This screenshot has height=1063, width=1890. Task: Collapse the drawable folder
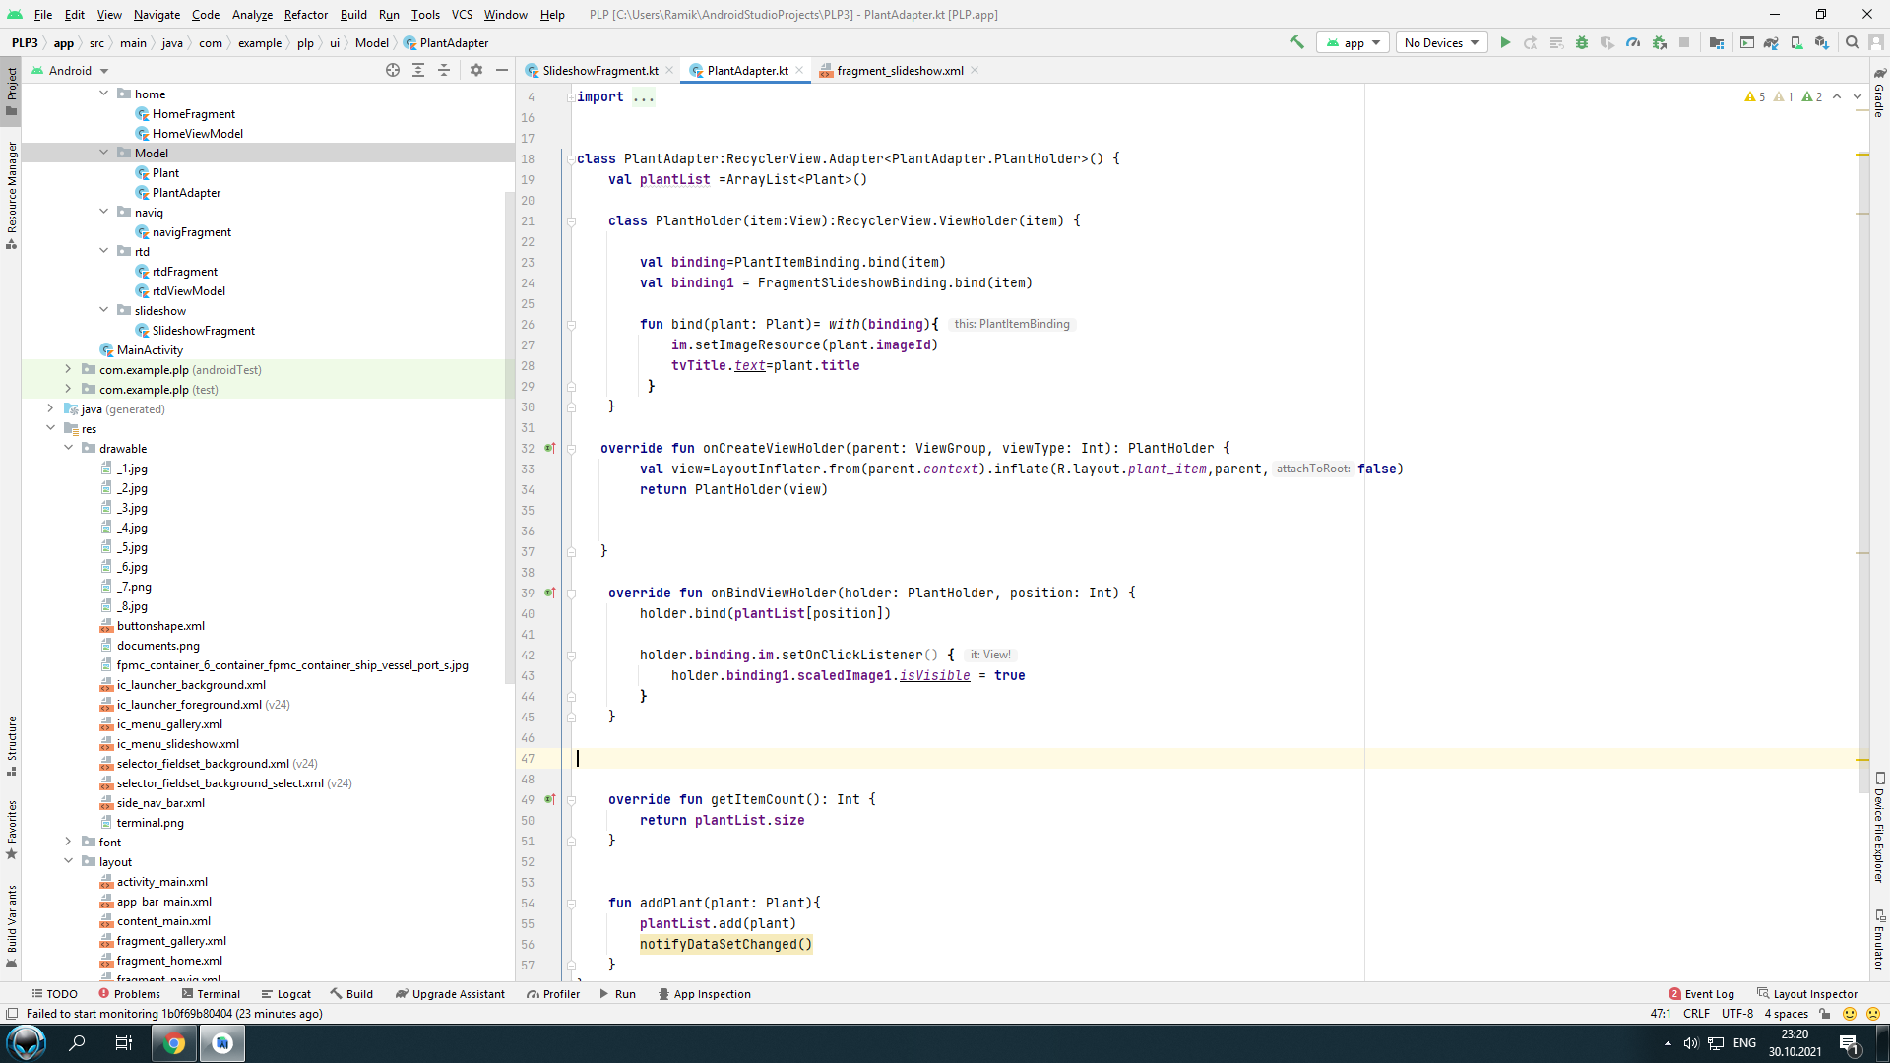[x=68, y=448]
